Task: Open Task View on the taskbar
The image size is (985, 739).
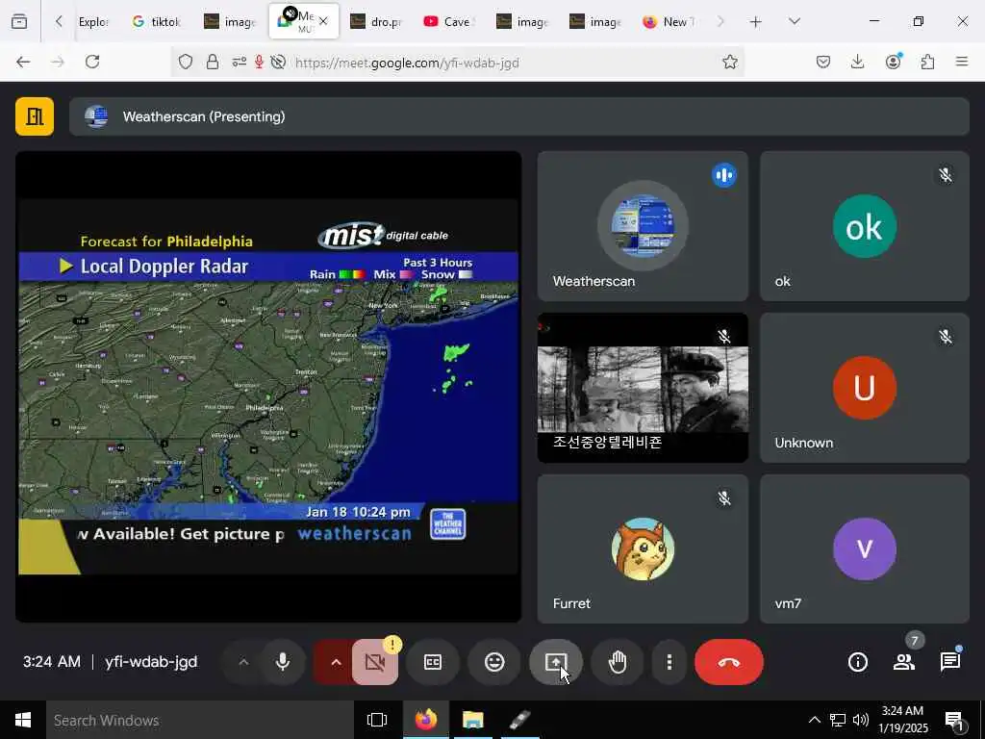Action: (377, 720)
